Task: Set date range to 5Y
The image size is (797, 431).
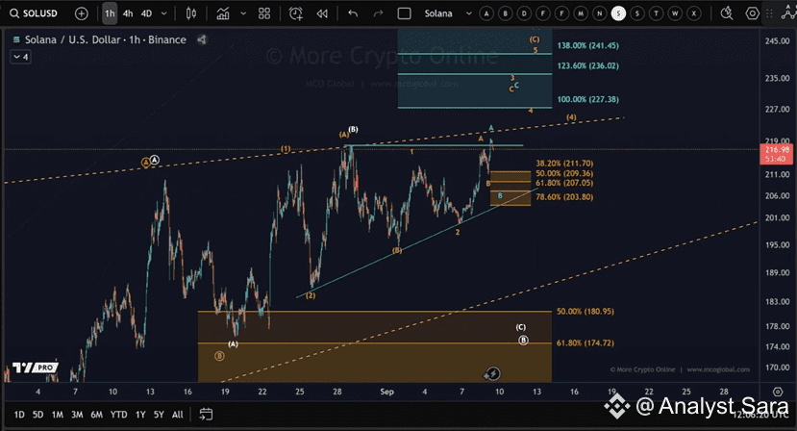Action: click(159, 415)
